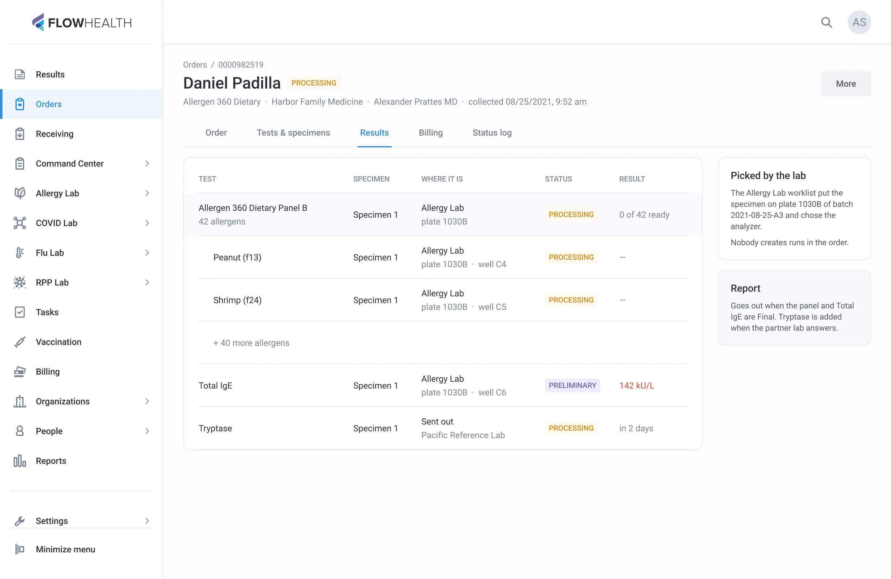The width and height of the screenshot is (891, 579).
Task: Click the Allergen 360 Dietary Panel B row
Action: point(443,214)
